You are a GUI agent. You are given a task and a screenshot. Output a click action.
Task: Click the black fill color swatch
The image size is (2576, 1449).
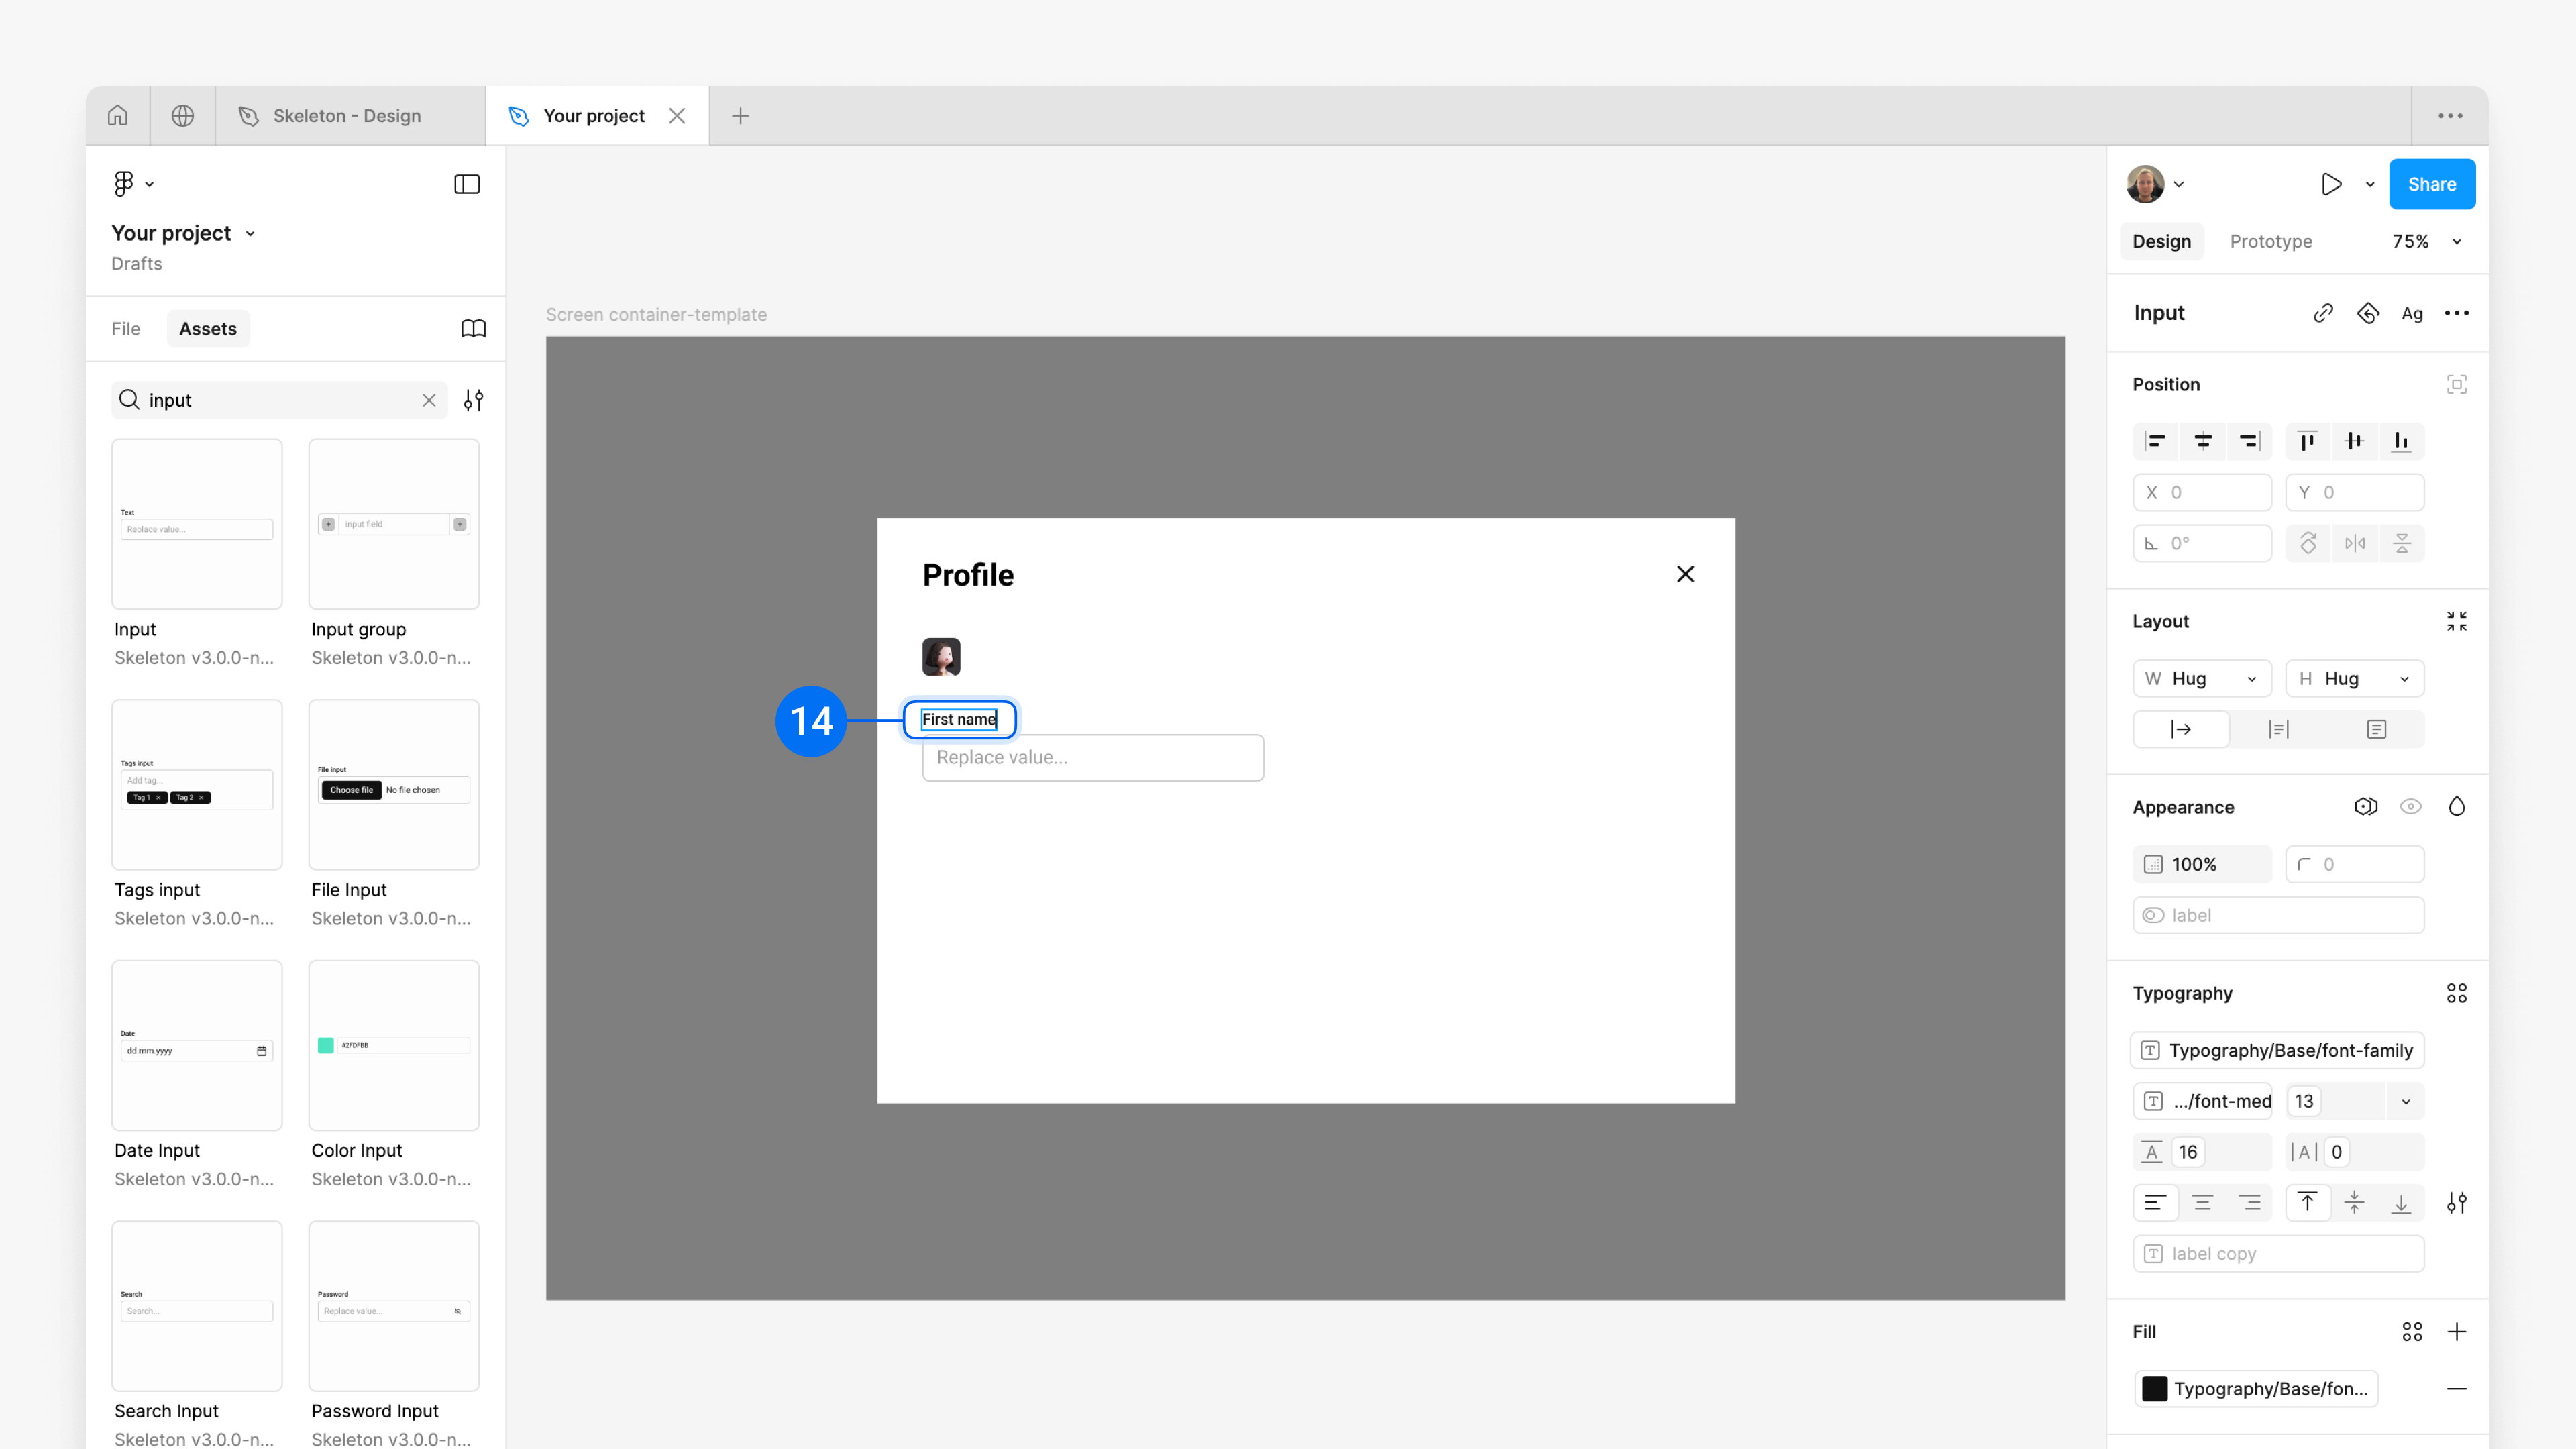(x=2155, y=1388)
